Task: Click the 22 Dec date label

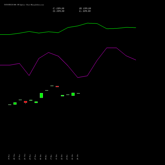Action: coord(62,157)
